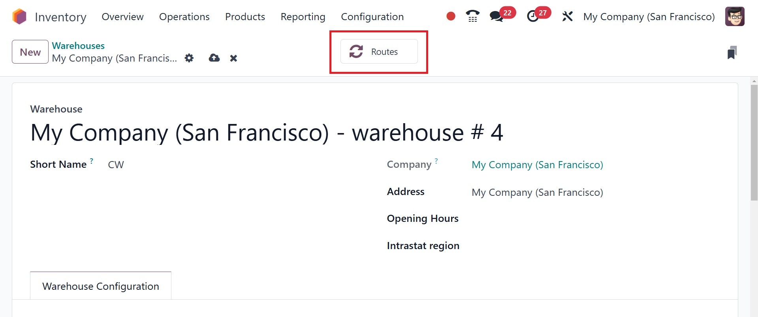Click the Short Name field CW

116,165
